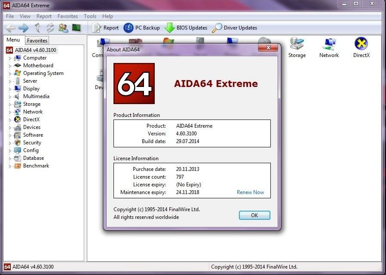This screenshot has height=275, width=386.
Task: Open the Report menu
Action: pos(44,16)
